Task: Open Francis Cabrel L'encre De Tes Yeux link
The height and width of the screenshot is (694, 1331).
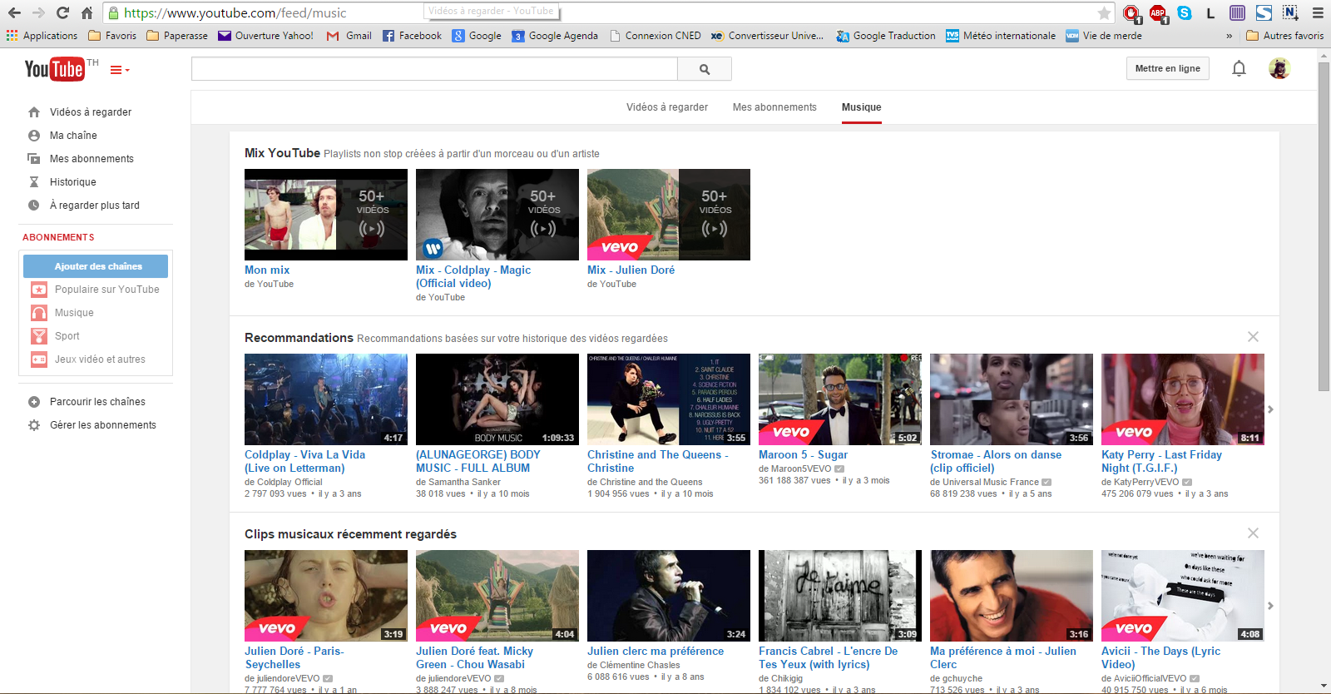Action: [x=828, y=658]
